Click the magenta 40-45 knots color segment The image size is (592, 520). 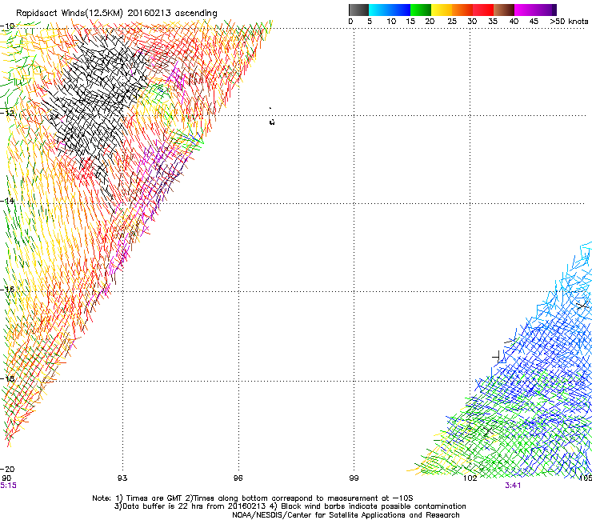(x=525, y=10)
